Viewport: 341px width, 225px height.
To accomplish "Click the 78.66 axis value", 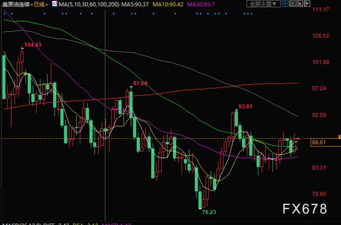I will coord(319,194).
